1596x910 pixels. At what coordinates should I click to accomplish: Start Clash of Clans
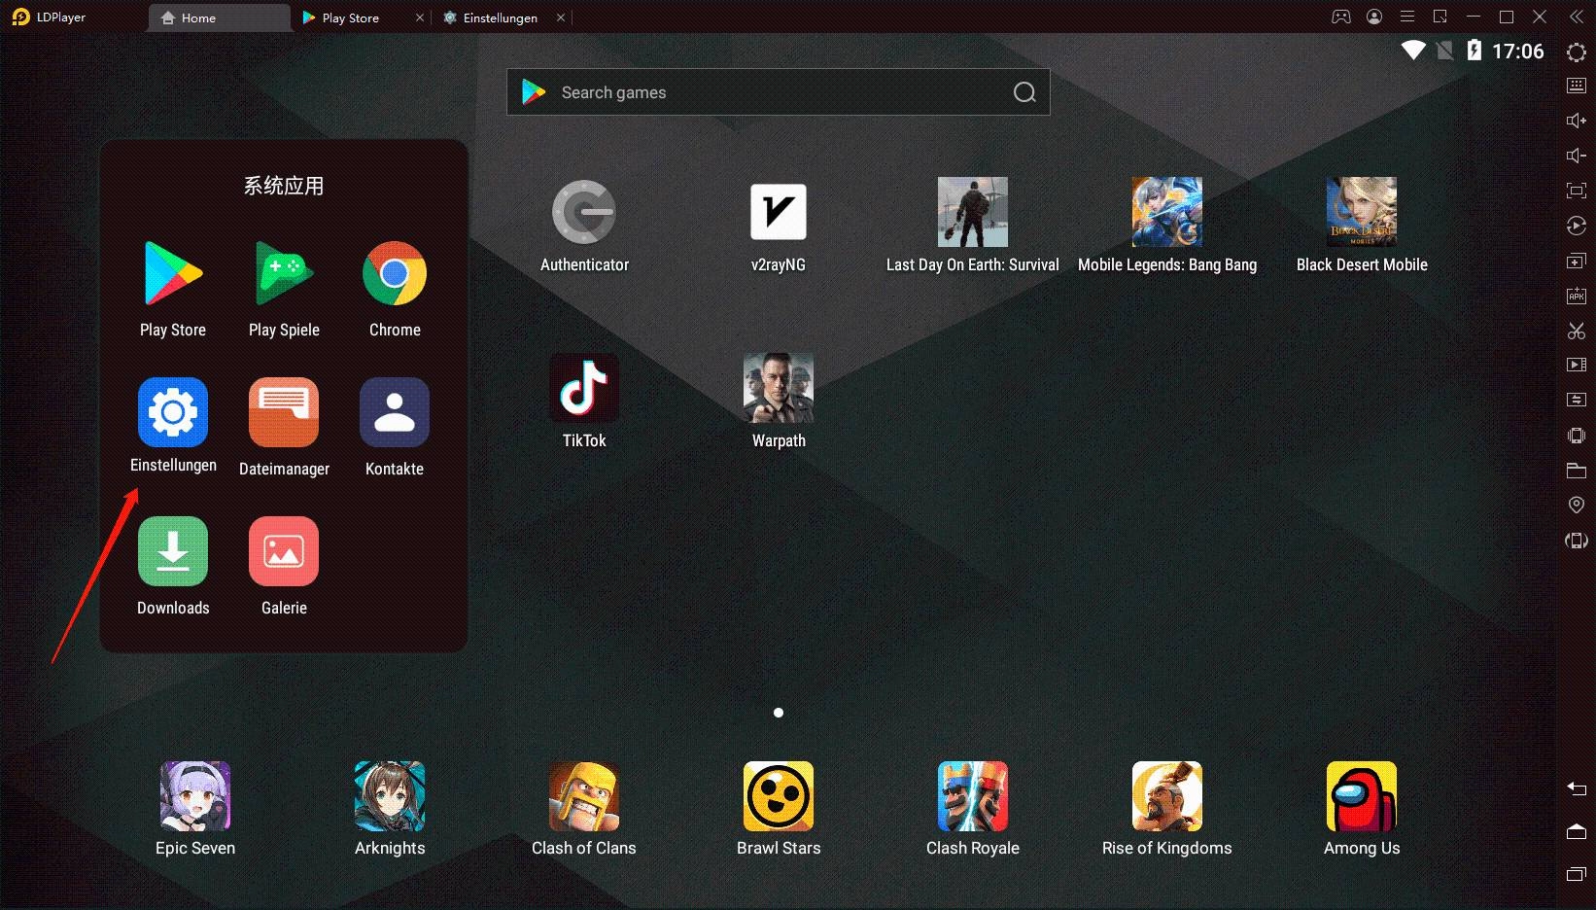(x=584, y=796)
